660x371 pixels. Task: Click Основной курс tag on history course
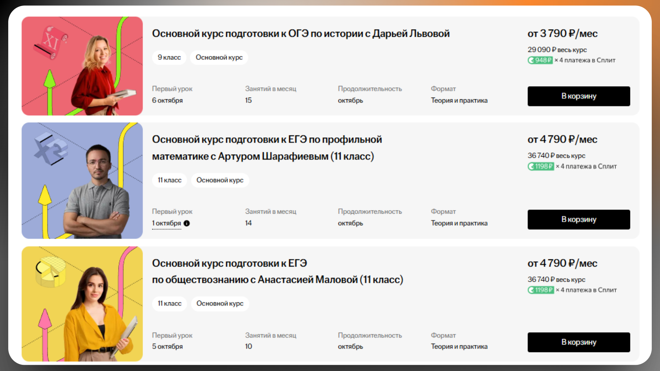pos(219,57)
